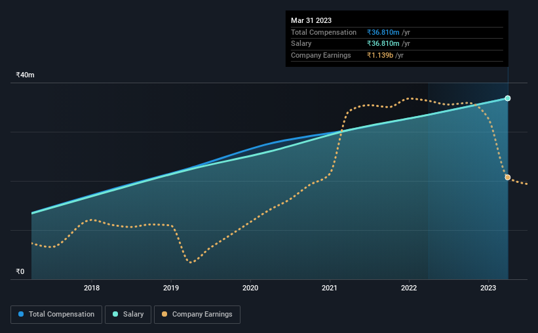Click the 2021 x-axis label
The image size is (538, 333).
click(330, 288)
